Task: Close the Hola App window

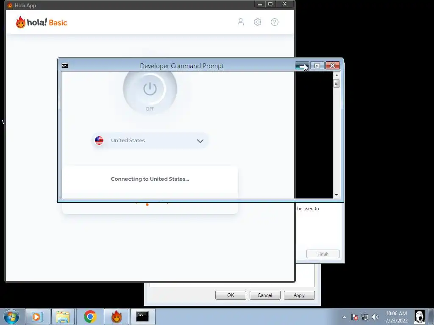Action: pos(284,4)
